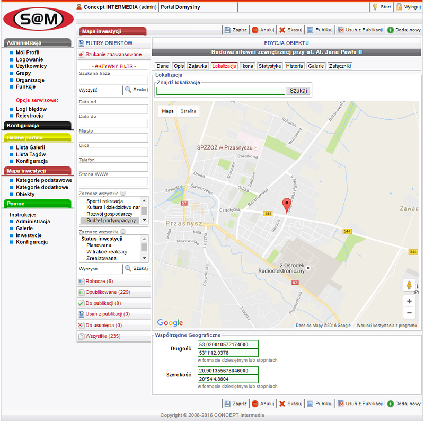Click the Szukana fraza input field
Viewport: 424px width, 421px height.
(x=113, y=81)
